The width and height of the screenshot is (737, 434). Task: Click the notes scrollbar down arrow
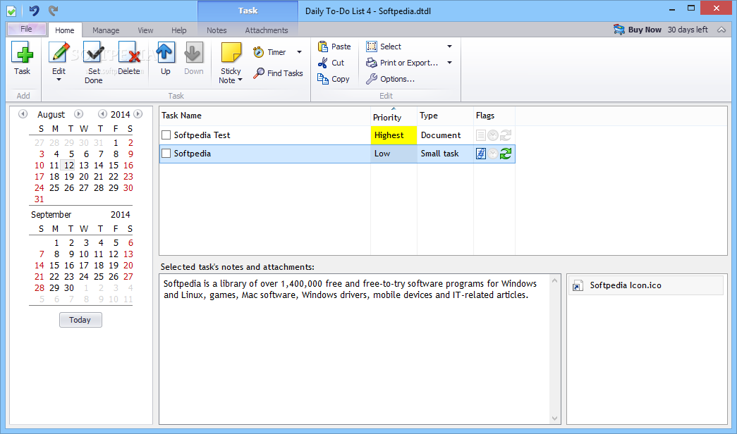(554, 418)
